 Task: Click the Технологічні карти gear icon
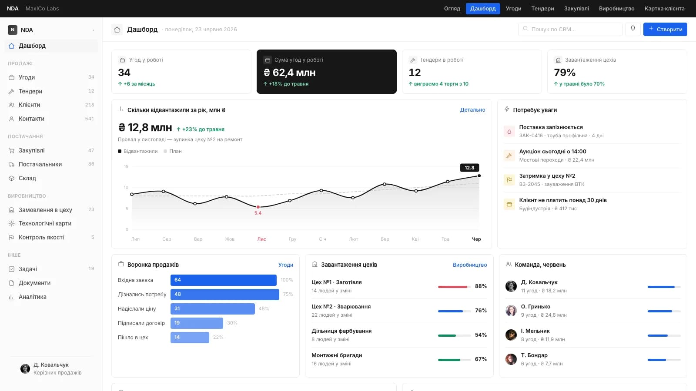pos(12,223)
